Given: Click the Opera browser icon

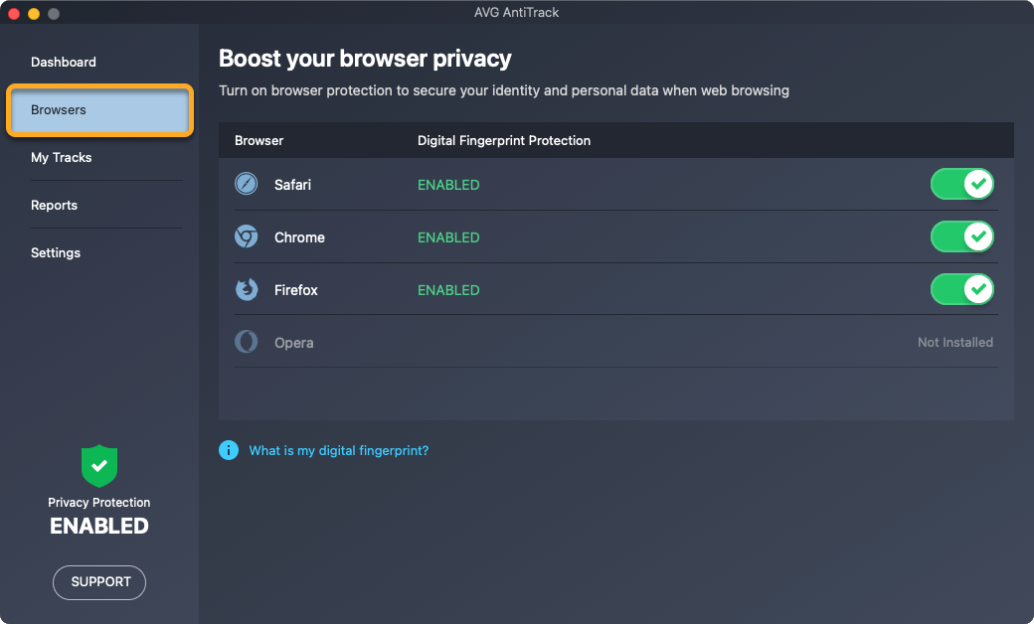Looking at the screenshot, I should 246,342.
